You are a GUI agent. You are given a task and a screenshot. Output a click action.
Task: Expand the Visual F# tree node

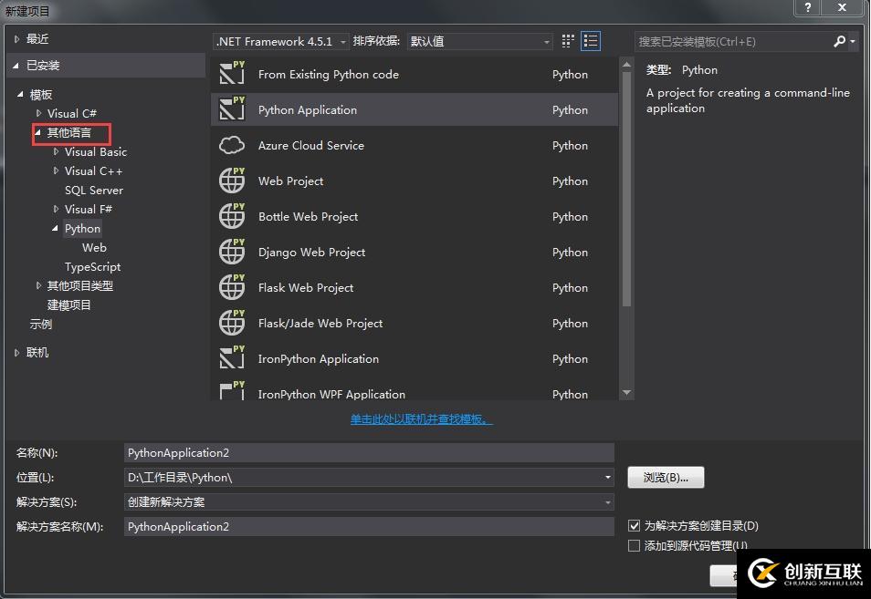point(56,209)
